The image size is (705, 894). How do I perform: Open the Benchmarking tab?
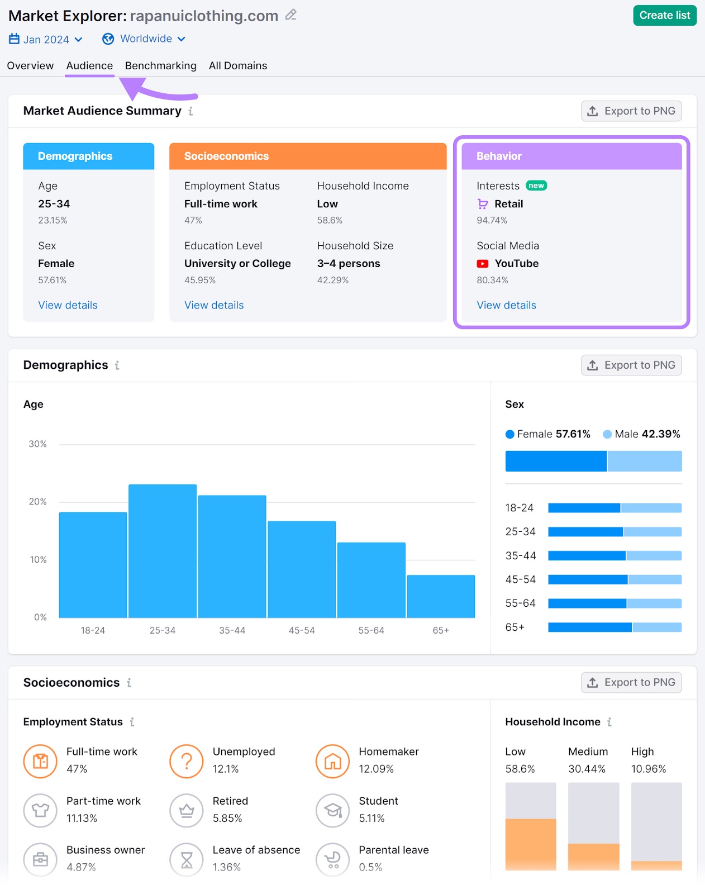coord(161,66)
